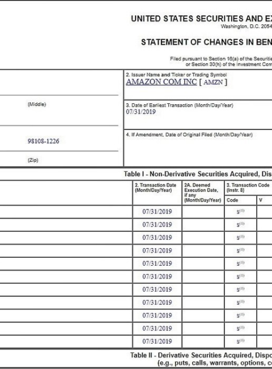Click the Code sub-column header
This screenshot has width=272, height=369.
pyautogui.click(x=232, y=200)
